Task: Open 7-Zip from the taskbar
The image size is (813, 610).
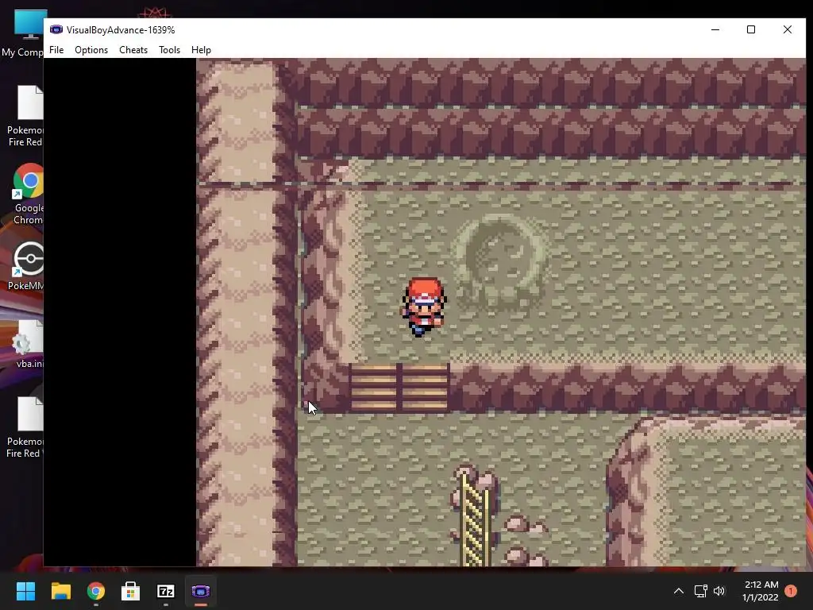Action: click(165, 591)
